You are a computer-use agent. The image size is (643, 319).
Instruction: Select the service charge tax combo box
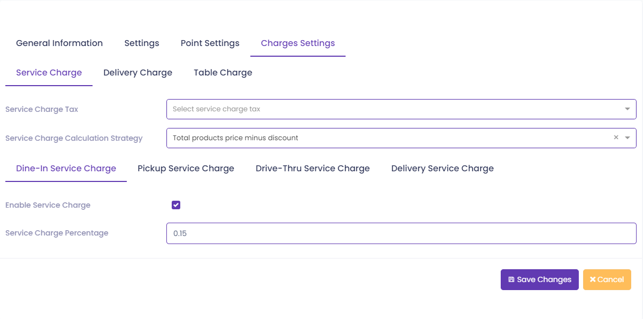coord(401,109)
